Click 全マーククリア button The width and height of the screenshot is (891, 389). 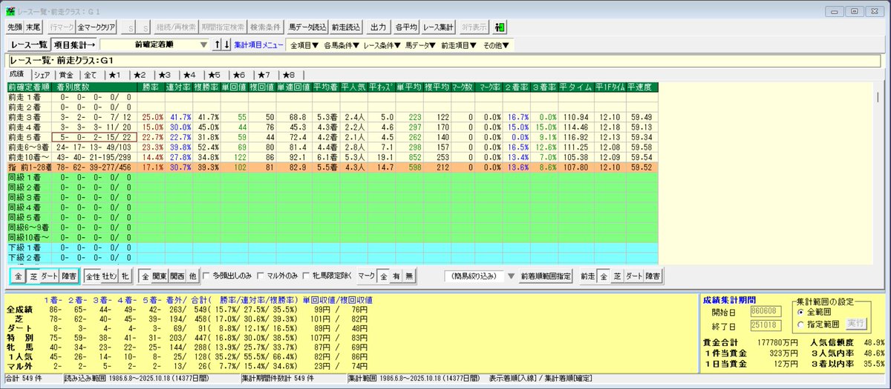pos(96,27)
